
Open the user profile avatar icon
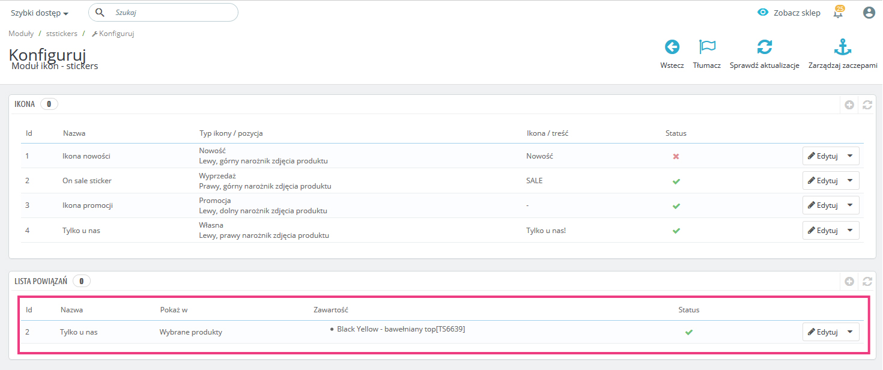(x=869, y=13)
